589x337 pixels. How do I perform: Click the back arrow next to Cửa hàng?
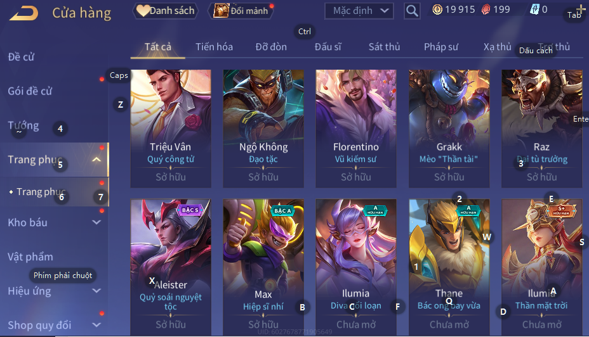tap(24, 13)
